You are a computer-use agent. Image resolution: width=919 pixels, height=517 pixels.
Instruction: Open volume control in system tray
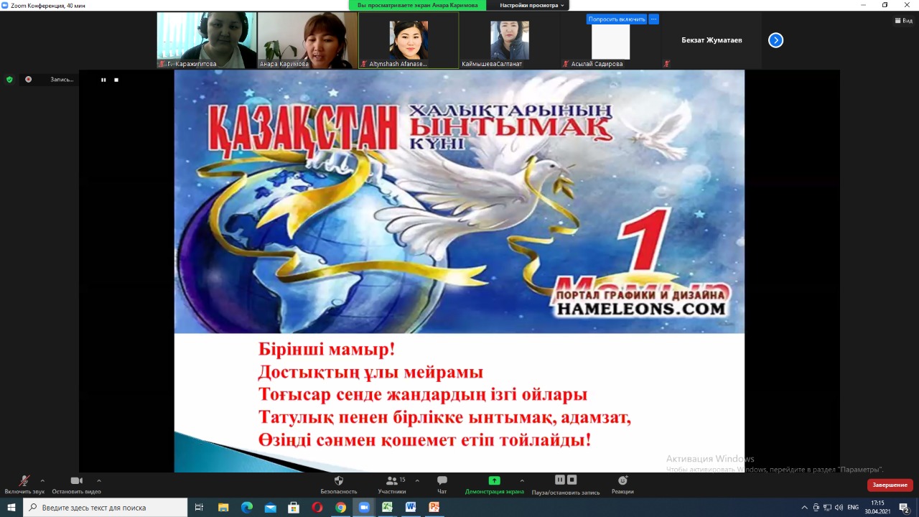pos(839,508)
